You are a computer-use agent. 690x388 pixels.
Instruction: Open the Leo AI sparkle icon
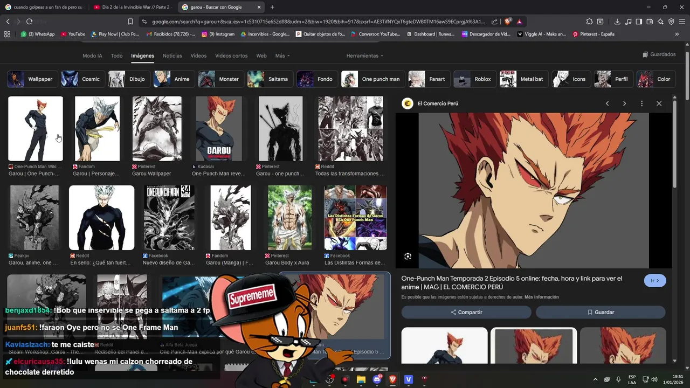(660, 22)
